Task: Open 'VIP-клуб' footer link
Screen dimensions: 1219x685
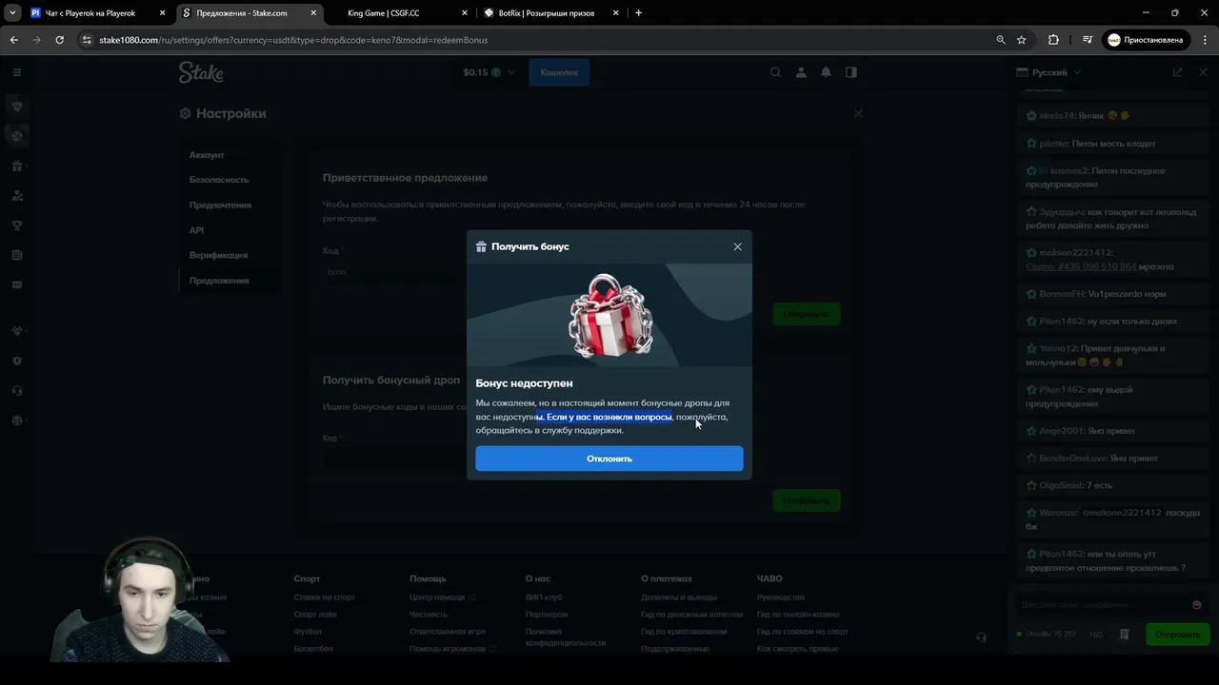Action: [x=544, y=597]
